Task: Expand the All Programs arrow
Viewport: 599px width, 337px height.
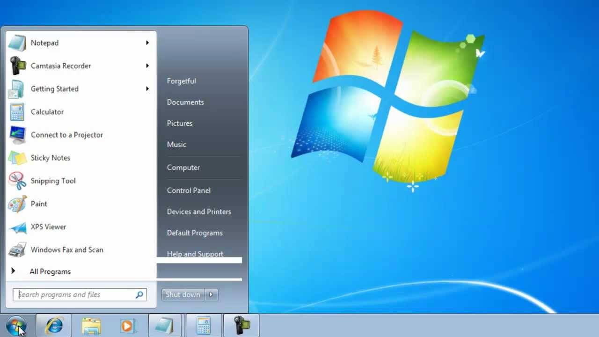Action: pos(13,271)
